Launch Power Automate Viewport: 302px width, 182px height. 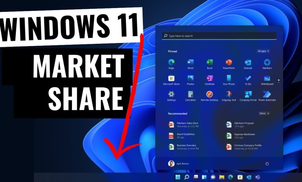coord(267,96)
